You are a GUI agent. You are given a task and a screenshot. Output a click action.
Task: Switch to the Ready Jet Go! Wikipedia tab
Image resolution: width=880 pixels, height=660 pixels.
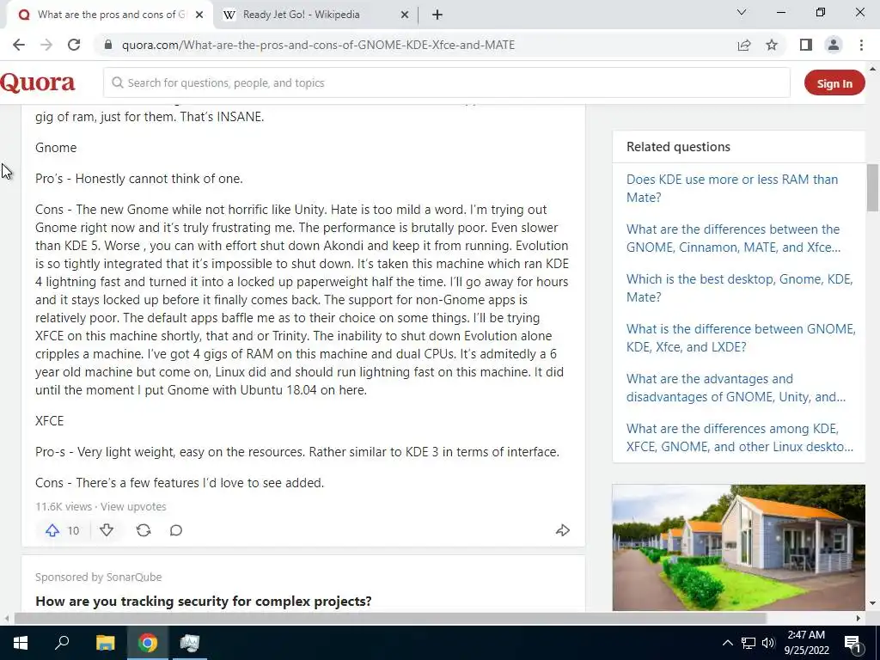pos(302,15)
